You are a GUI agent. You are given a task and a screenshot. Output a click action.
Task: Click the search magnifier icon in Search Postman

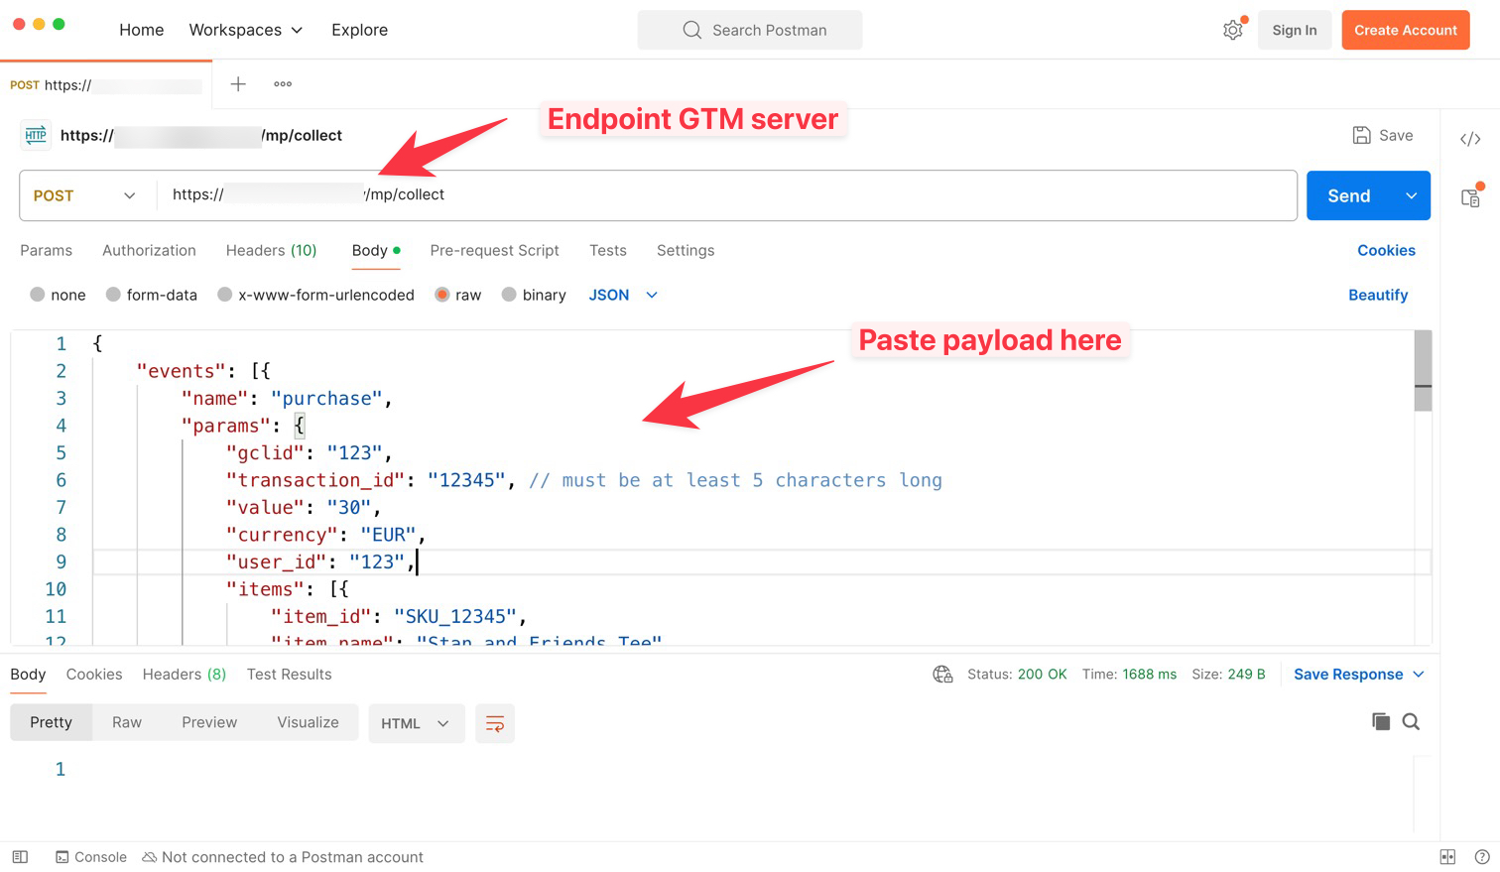coord(691,30)
